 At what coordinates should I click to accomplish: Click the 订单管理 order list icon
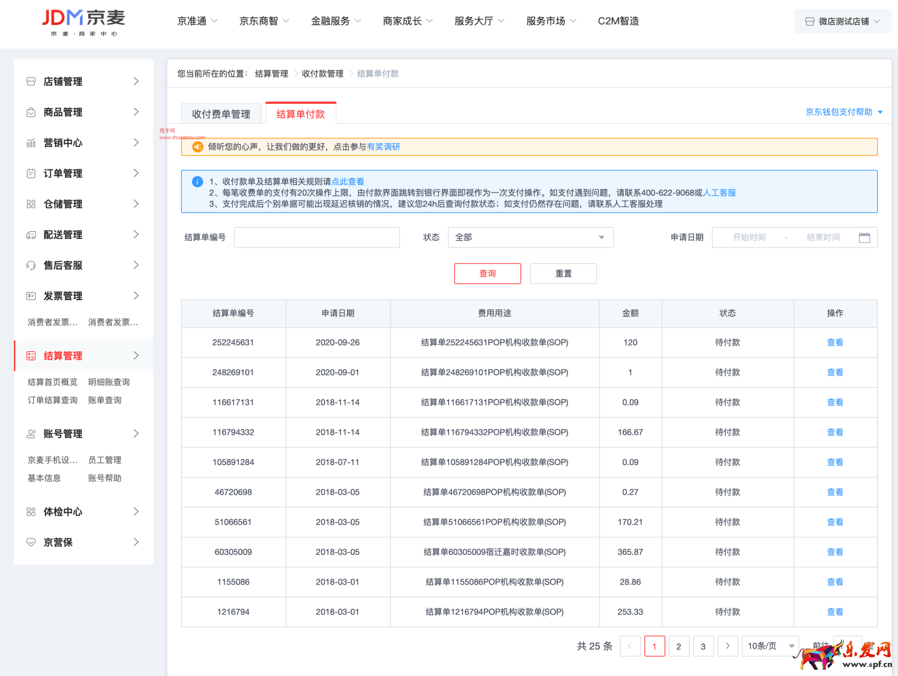point(31,173)
